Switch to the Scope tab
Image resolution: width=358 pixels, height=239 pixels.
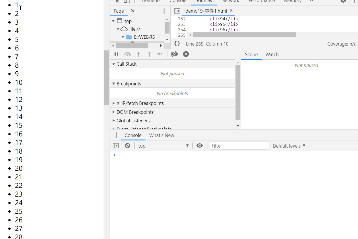(x=251, y=54)
